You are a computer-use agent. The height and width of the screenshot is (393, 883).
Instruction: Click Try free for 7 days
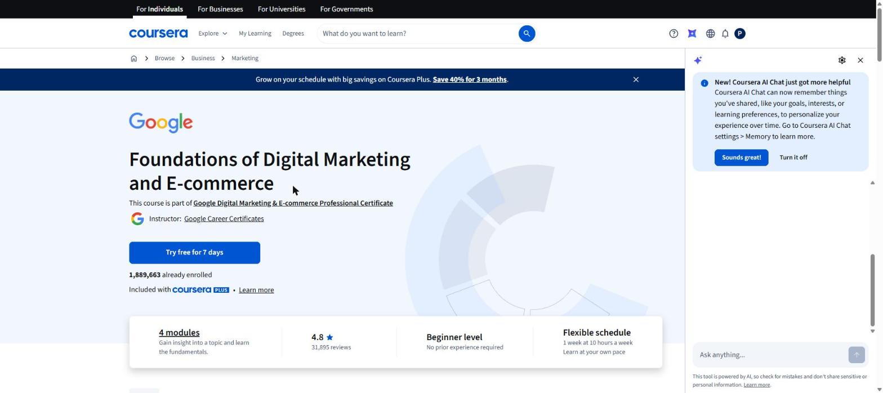click(194, 253)
